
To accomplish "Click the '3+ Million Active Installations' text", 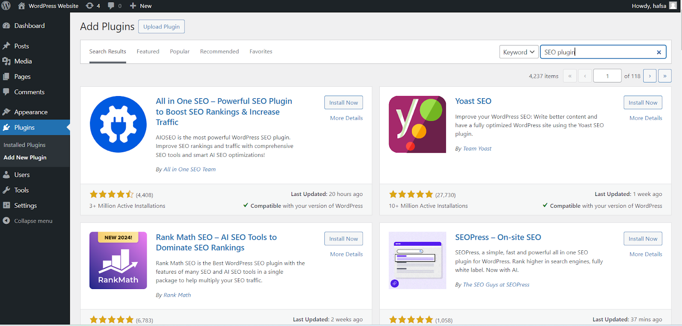I will click(x=127, y=206).
